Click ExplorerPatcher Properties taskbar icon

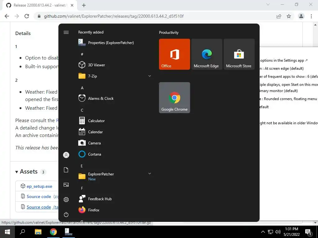[x=69, y=232]
